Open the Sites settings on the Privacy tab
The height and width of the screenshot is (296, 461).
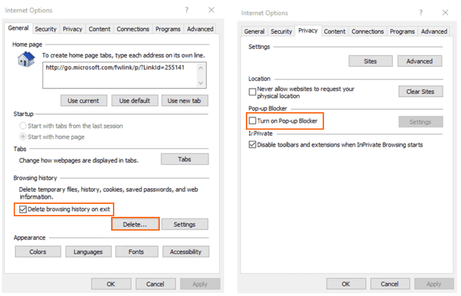click(x=370, y=61)
